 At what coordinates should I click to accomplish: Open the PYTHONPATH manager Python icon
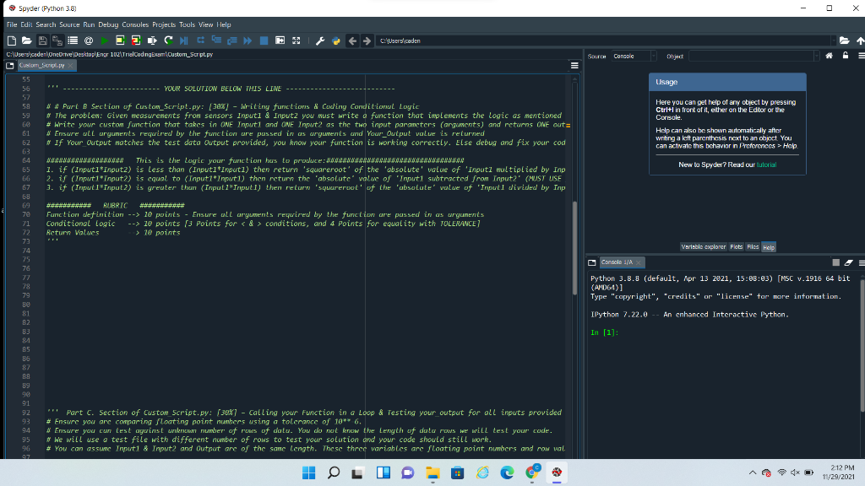pos(335,40)
